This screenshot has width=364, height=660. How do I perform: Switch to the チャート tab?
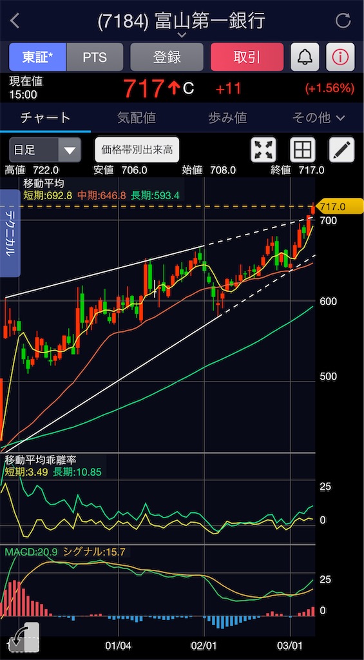pyautogui.click(x=46, y=118)
